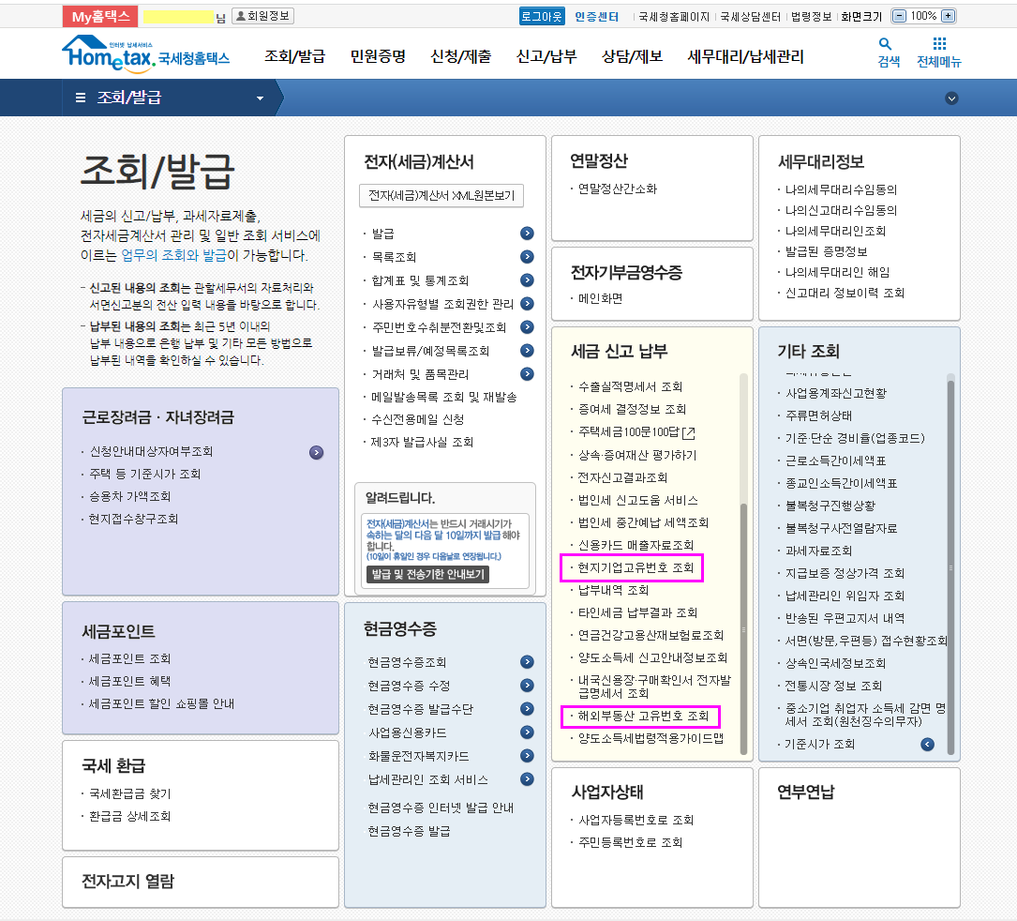
Task: Click arrow beside 사용자유형별 조회권한 관리
Action: pyautogui.click(x=527, y=303)
